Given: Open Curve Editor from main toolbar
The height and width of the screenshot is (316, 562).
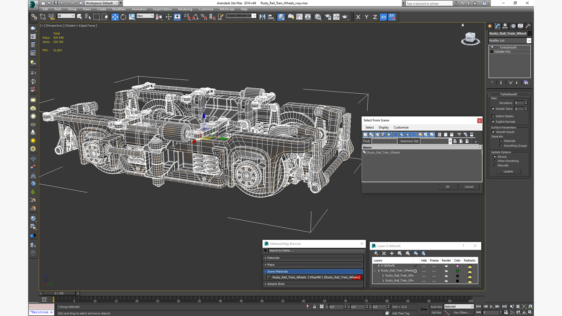Looking at the screenshot, I should tap(299, 17).
